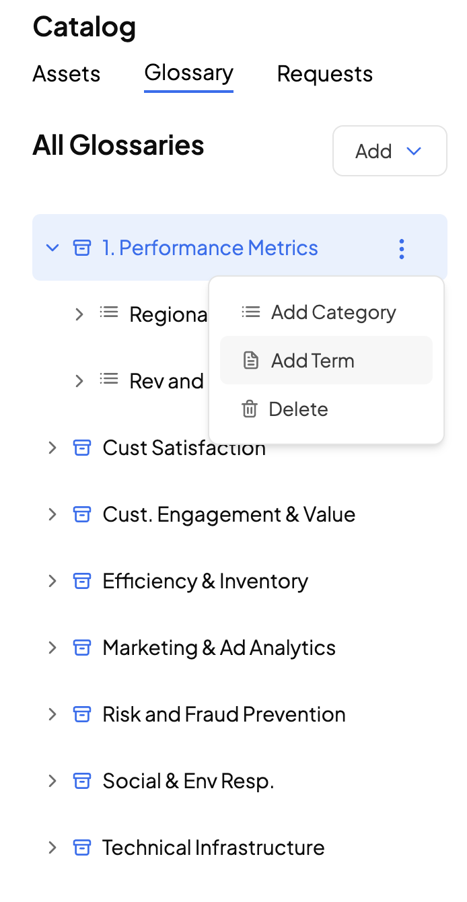Open the Add dropdown button
Viewport: 467px width, 902px height.
[x=390, y=151]
